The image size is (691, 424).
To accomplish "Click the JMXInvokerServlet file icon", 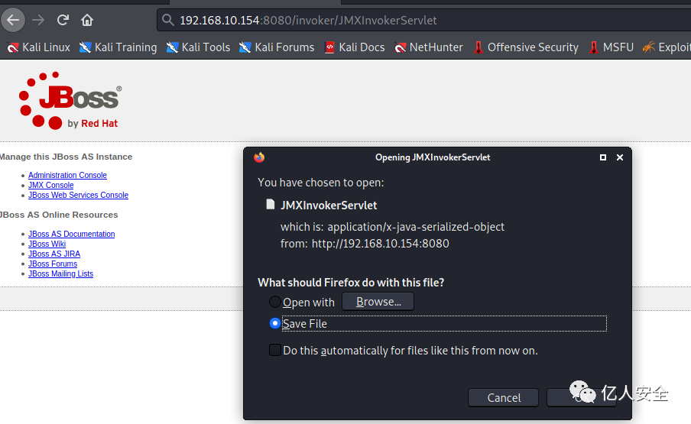I will 270,205.
